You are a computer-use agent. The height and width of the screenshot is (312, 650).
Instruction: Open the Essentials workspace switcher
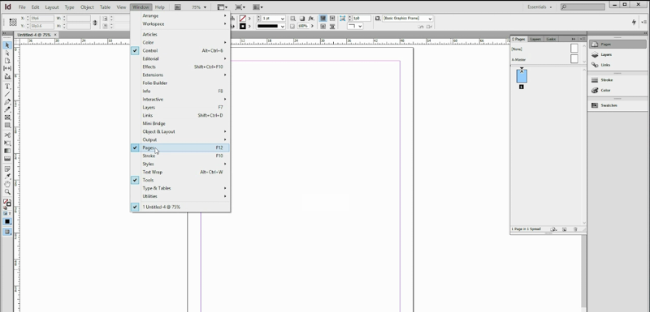[539, 7]
